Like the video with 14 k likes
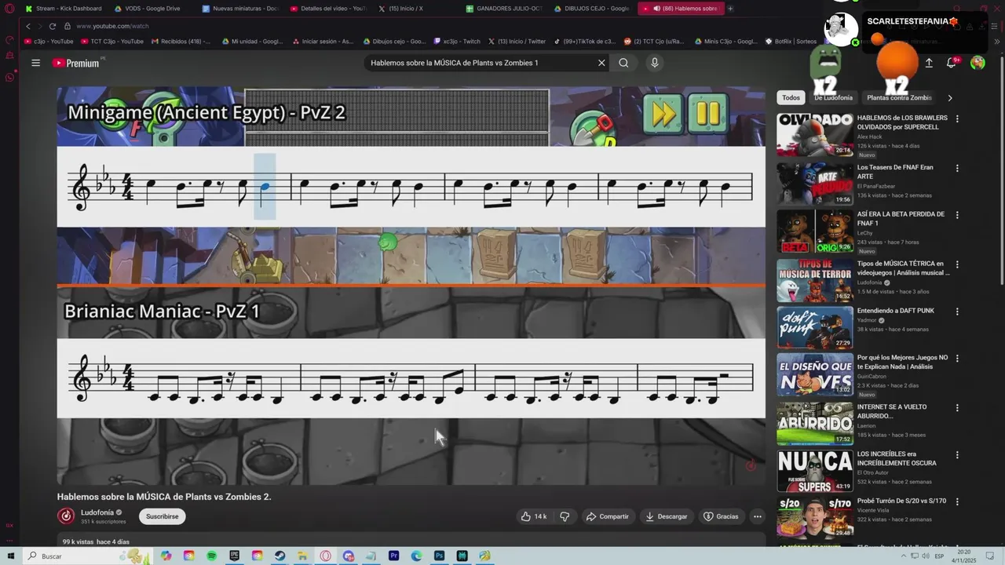Screen dimensions: 1005x565 tap(534, 516)
